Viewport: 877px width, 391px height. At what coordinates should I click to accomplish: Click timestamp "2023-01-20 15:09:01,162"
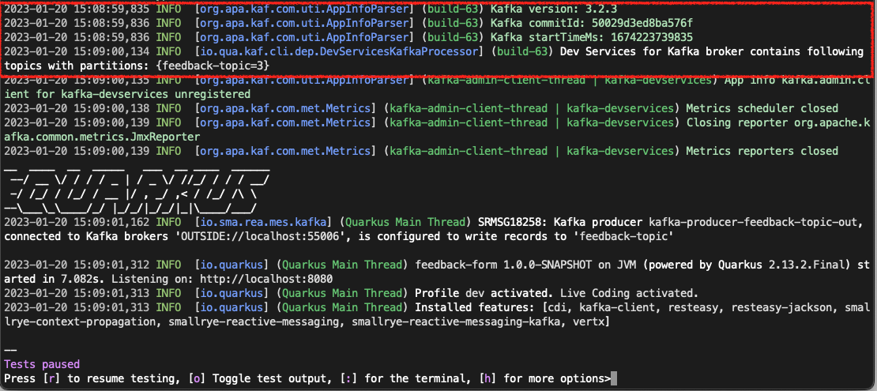pos(76,222)
